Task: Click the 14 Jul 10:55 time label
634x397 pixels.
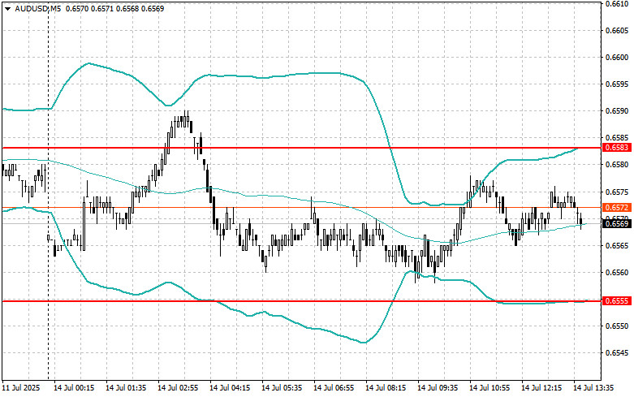Action: pyautogui.click(x=490, y=388)
